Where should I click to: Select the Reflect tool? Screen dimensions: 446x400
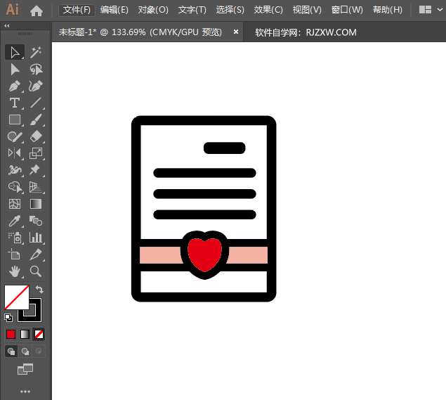[15, 153]
